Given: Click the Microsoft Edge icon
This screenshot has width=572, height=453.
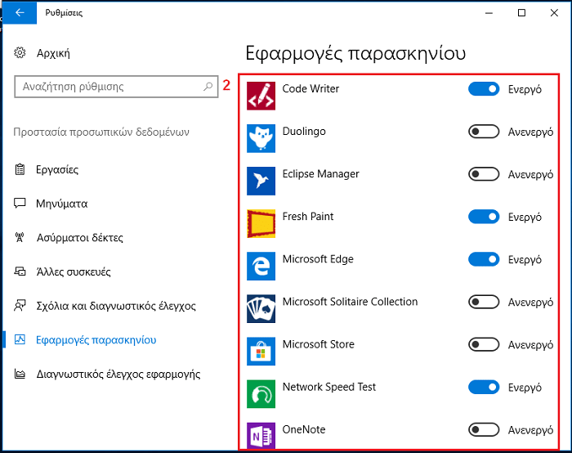Looking at the screenshot, I should point(261,266).
